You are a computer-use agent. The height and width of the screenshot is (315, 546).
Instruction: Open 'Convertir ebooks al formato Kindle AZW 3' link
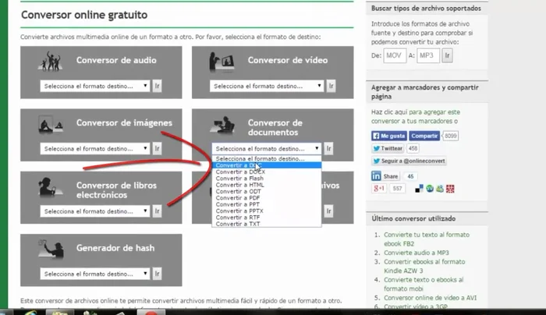pyautogui.click(x=424, y=267)
